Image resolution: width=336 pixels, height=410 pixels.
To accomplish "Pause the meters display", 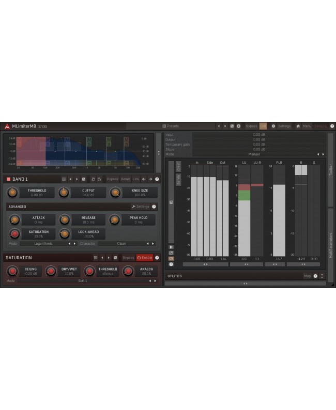I will pyautogui.click(x=171, y=247).
